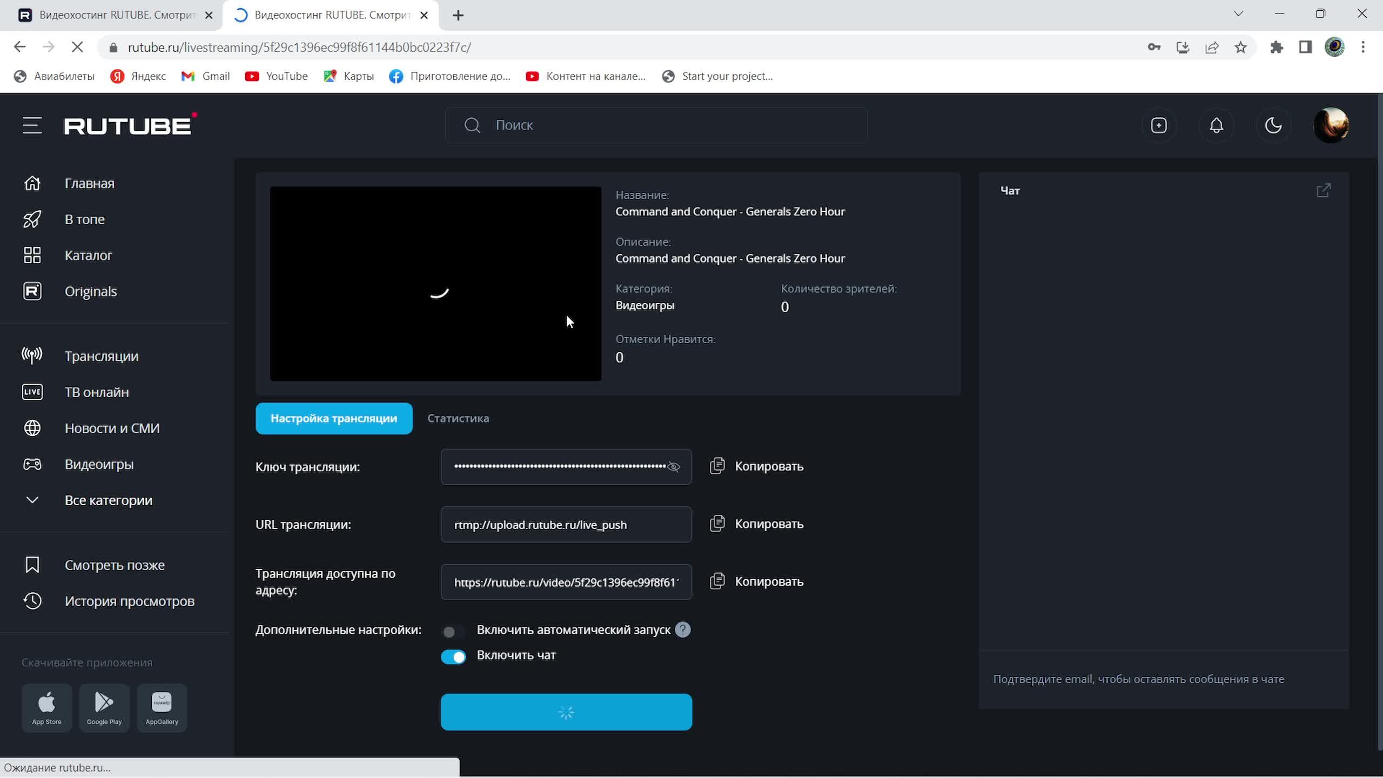
Task: Switch to Статистика tab
Action: pos(458,418)
